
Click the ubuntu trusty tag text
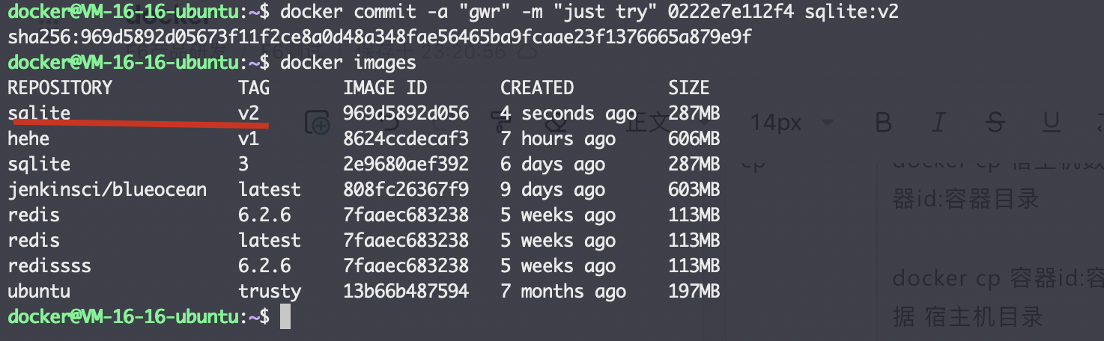pos(270,292)
